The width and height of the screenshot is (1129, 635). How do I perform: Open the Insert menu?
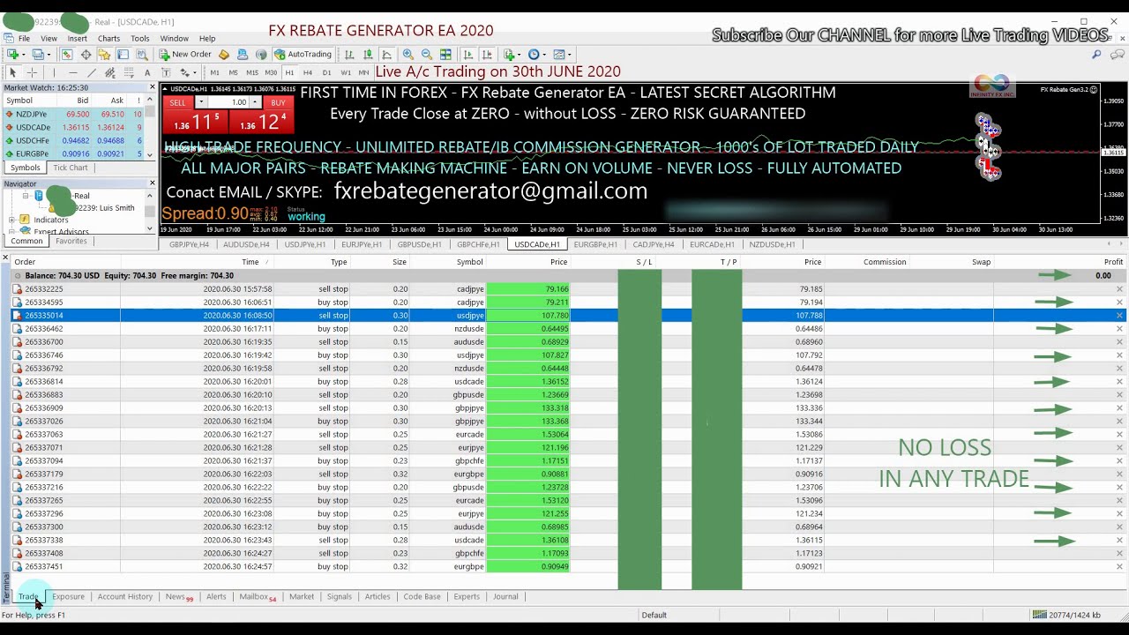[x=77, y=39]
